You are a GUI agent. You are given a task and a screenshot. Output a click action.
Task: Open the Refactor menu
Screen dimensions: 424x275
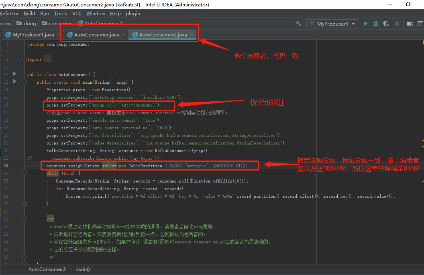(x=9, y=14)
